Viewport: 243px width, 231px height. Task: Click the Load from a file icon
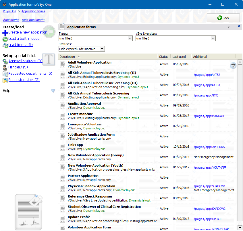5,45
